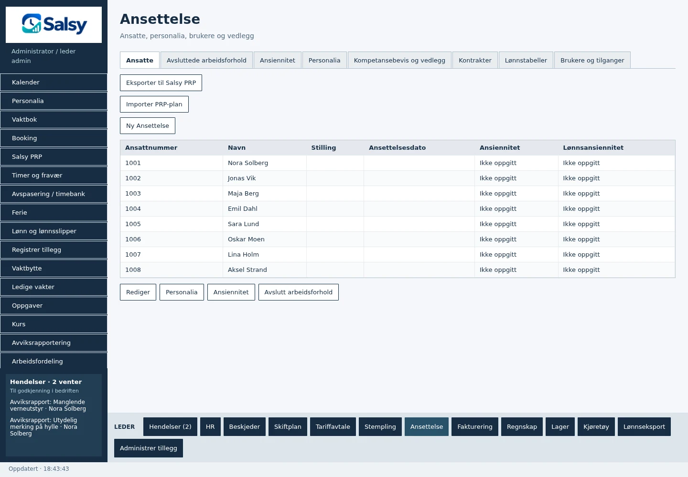Open Administrer tillegg
Screen dimensions: 688x477
pyautogui.click(x=149, y=448)
